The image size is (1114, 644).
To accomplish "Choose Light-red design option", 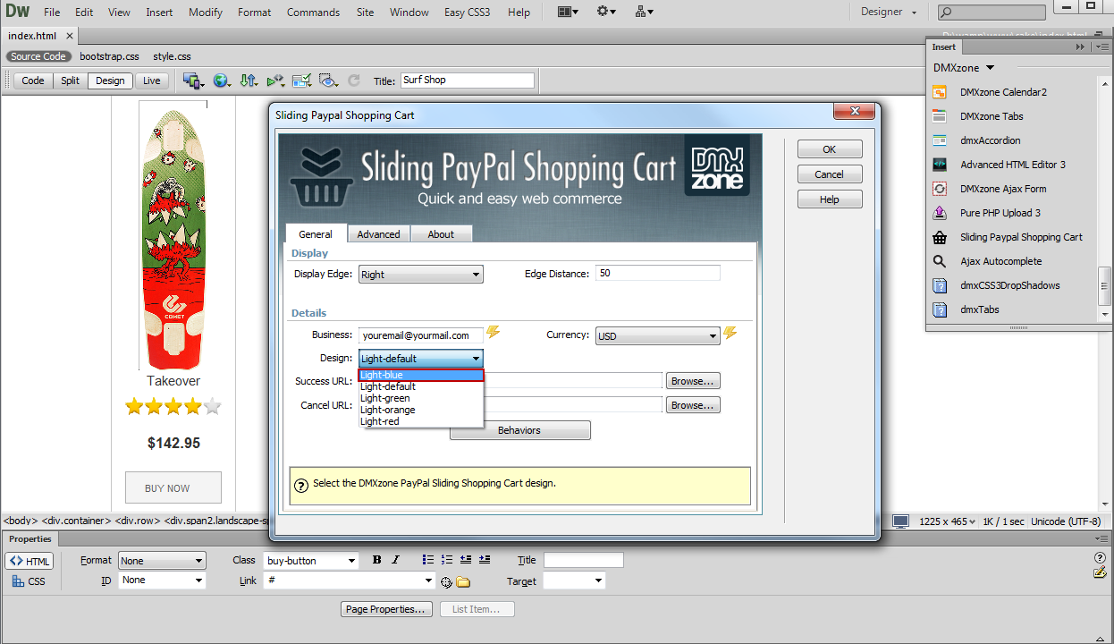I will 421,421.
